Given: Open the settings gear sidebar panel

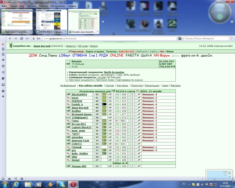Looking at the screenshot, I should point(3,66).
